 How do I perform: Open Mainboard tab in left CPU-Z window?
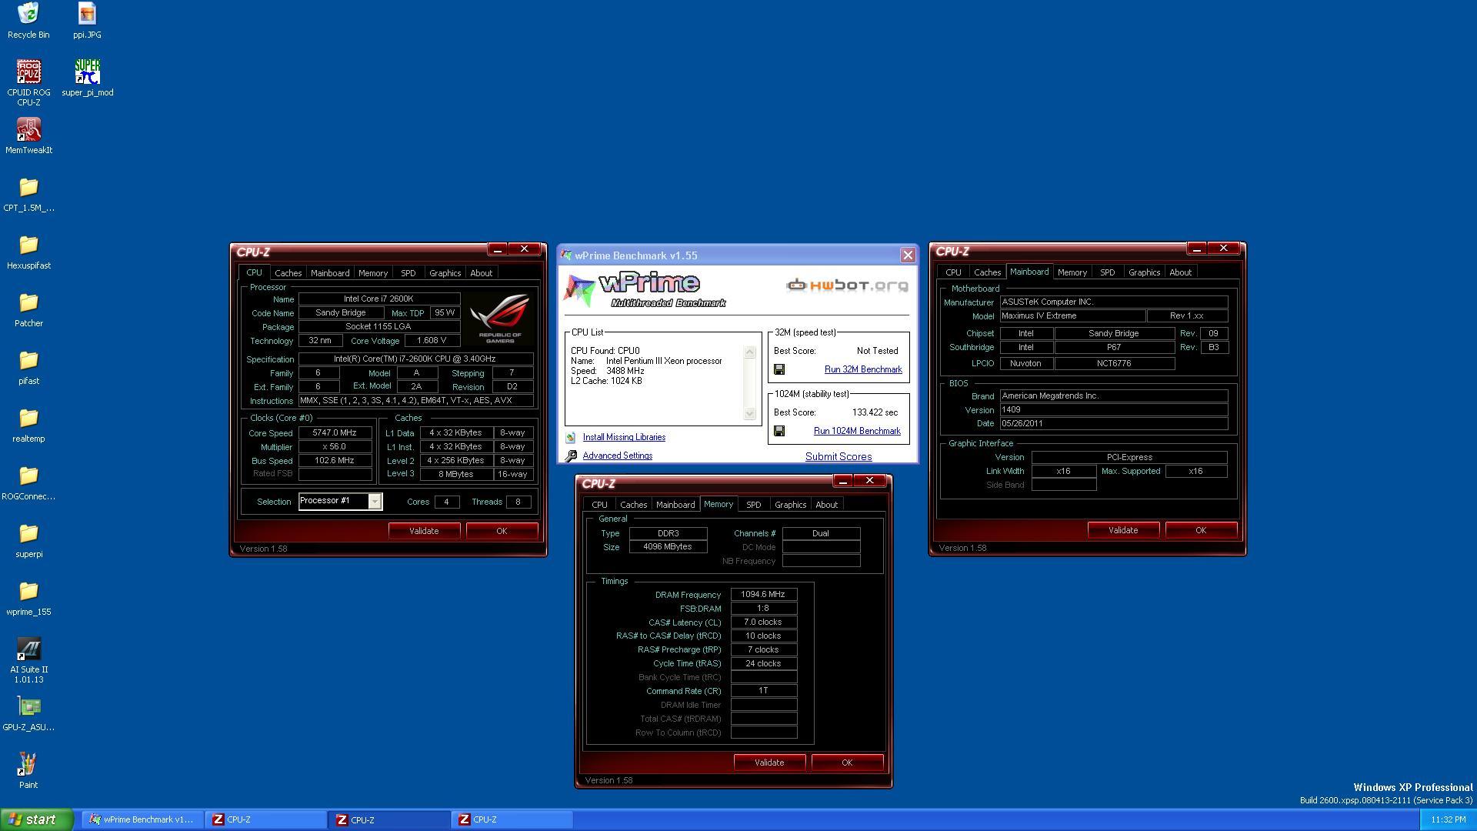pyautogui.click(x=329, y=273)
